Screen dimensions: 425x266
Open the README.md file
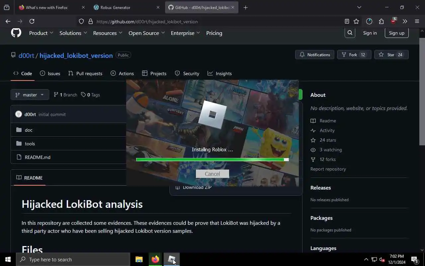pos(38,157)
